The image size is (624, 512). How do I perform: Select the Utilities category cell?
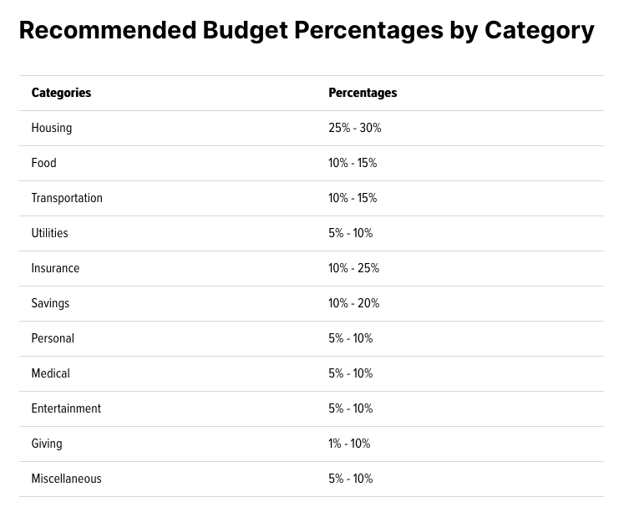pos(49,233)
